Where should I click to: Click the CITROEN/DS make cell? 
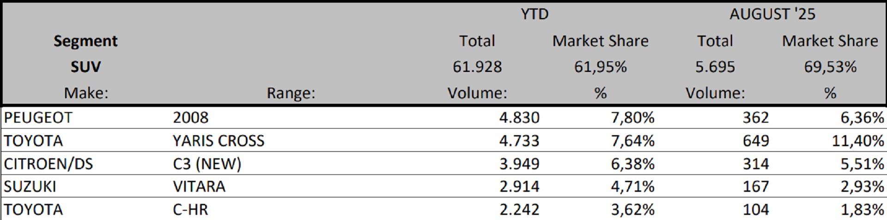point(48,164)
